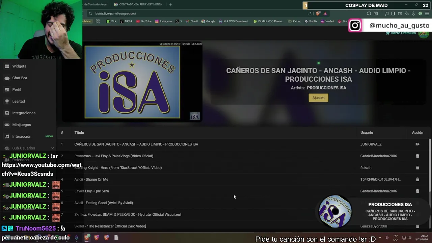This screenshot has width=432, height=243.
Task: Click the share page icon in address bar
Action: tap(309, 13)
